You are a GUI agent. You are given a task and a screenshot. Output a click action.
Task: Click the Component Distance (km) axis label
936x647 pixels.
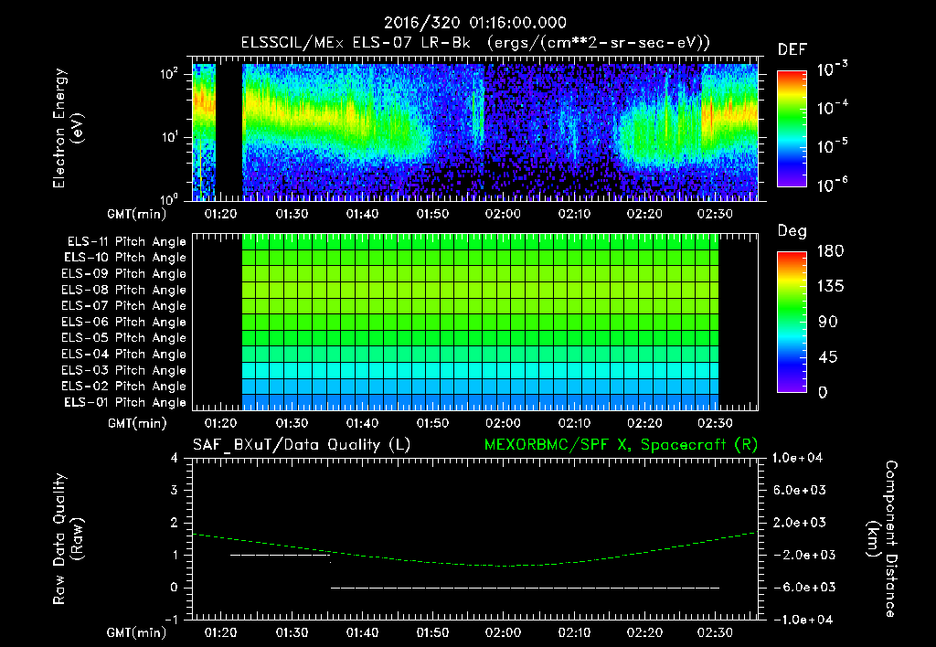pos(882,539)
